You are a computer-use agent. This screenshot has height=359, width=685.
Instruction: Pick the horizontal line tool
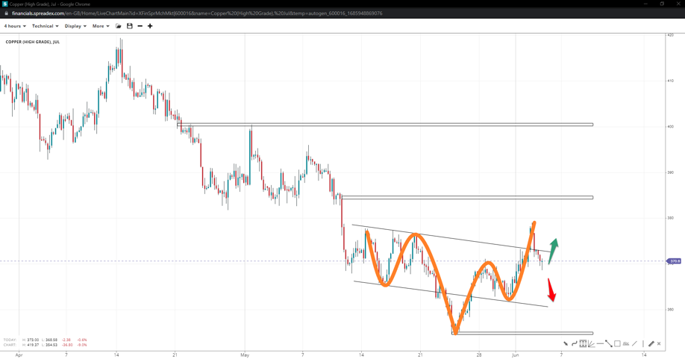coord(600,344)
